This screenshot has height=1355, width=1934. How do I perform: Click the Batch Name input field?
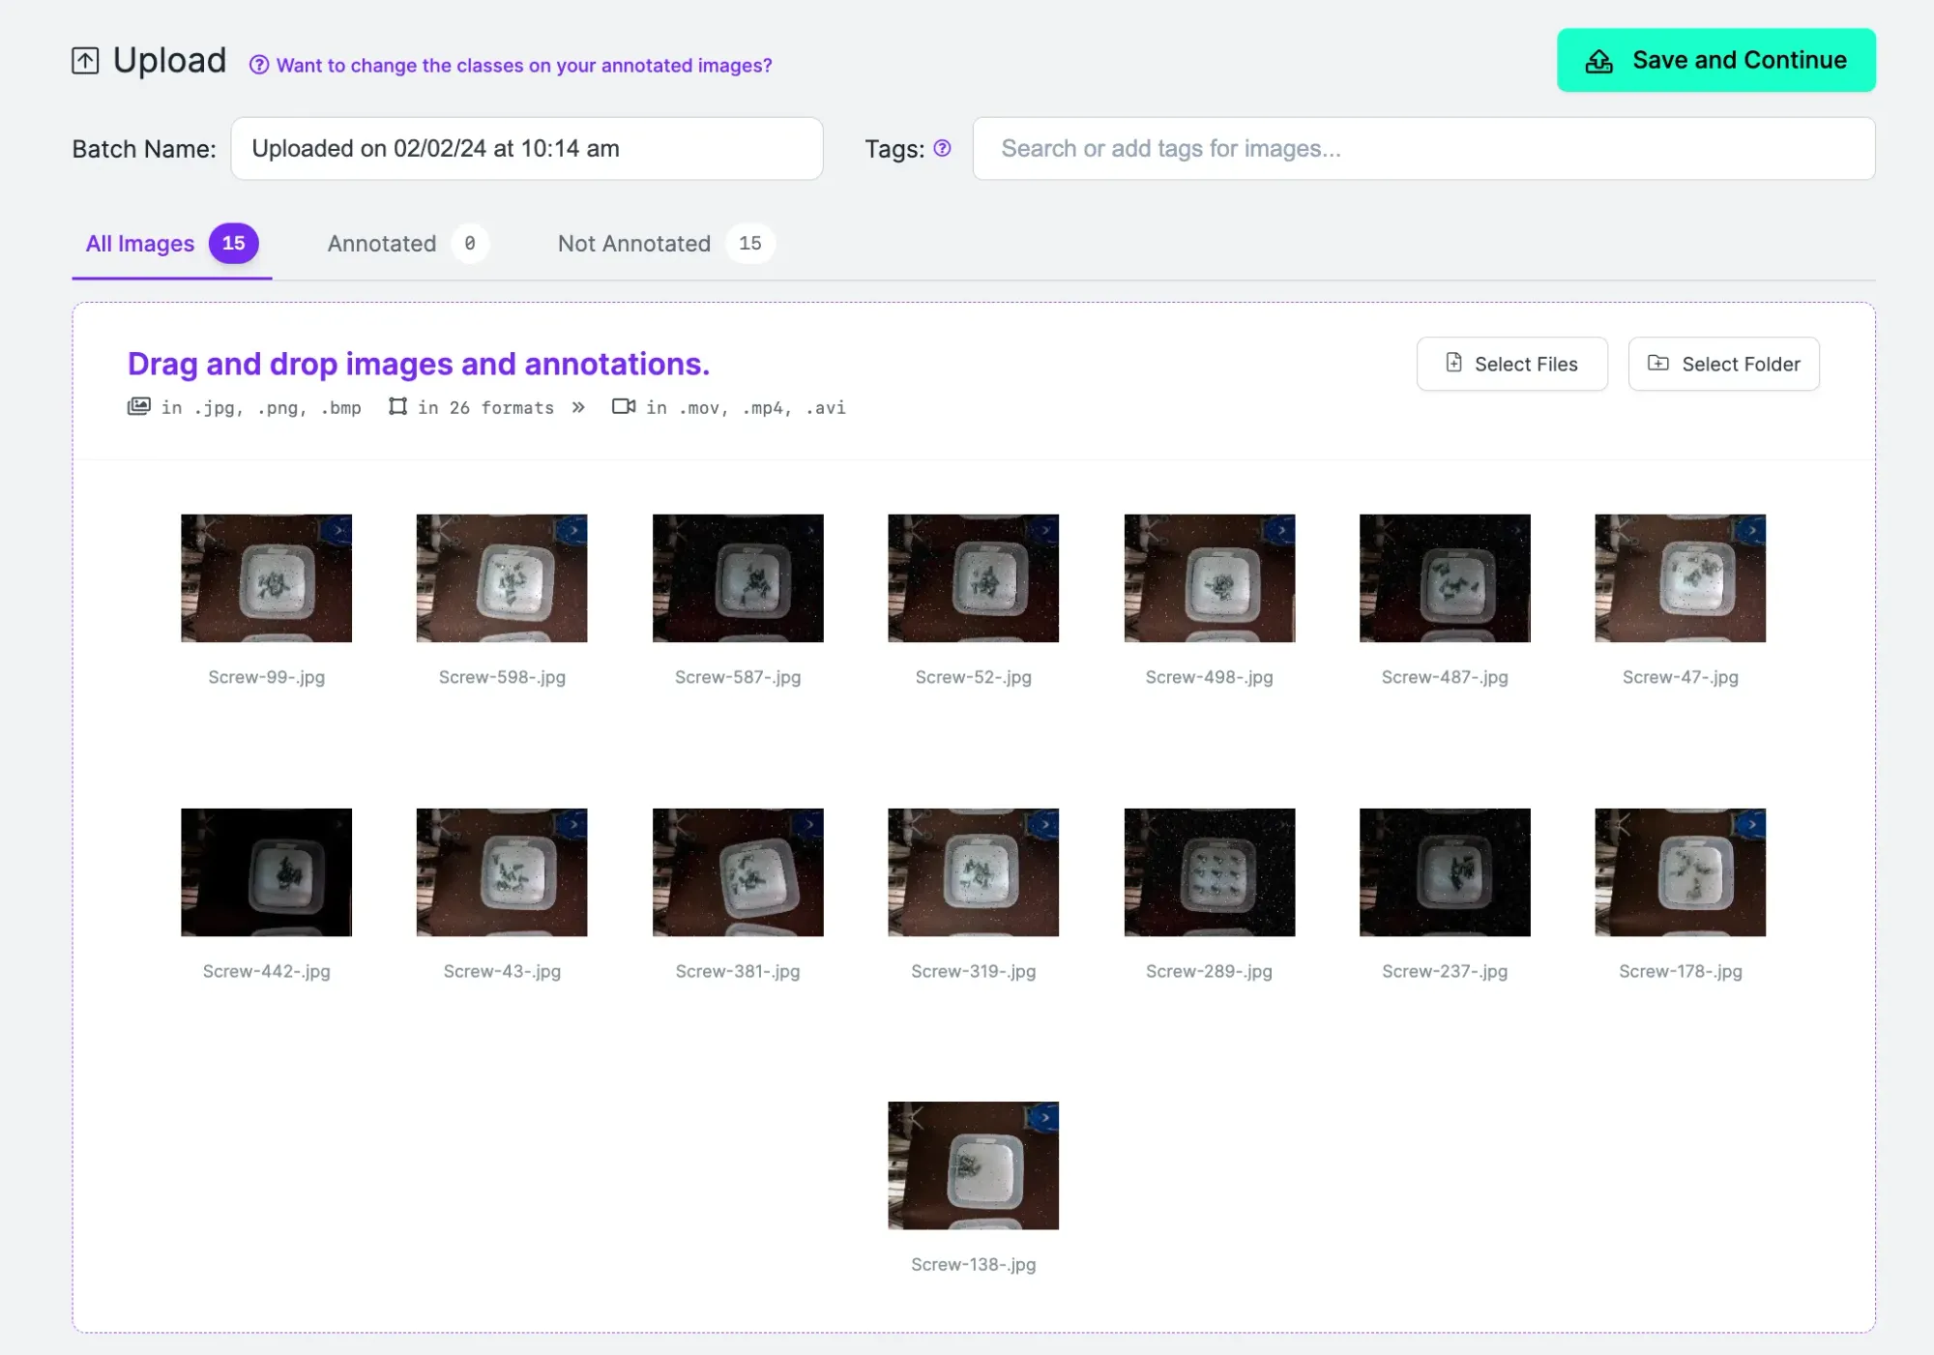pos(526,149)
